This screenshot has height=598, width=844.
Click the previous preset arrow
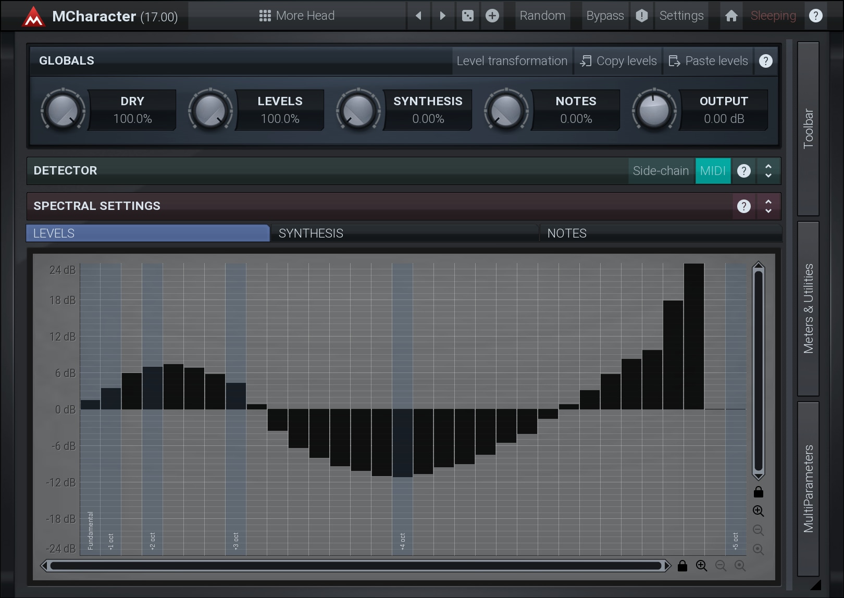(418, 16)
